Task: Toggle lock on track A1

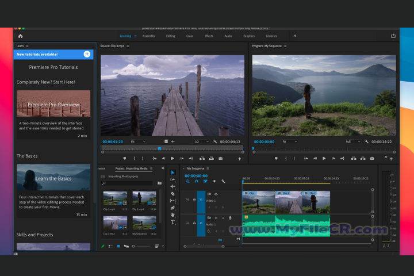Action: (194, 223)
